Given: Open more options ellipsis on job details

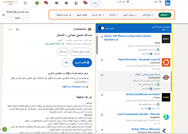Looking at the screenshot, I should (10, 29).
